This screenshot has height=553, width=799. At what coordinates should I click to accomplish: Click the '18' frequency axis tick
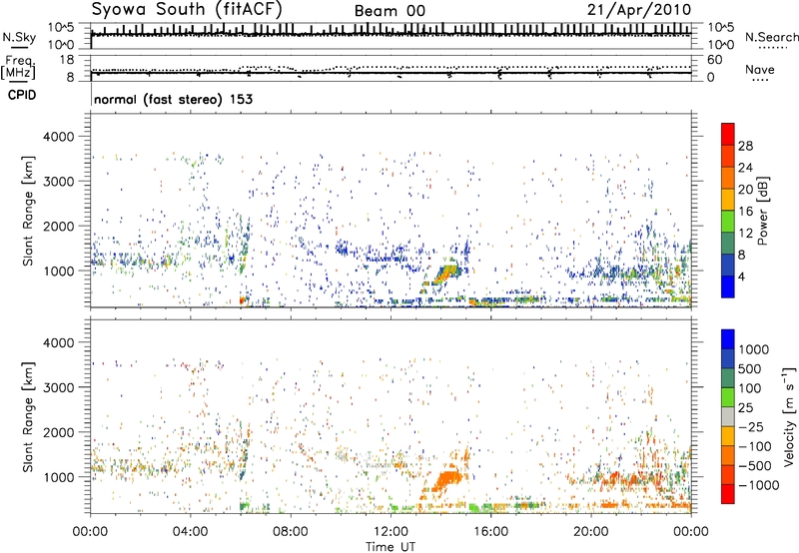(x=67, y=59)
